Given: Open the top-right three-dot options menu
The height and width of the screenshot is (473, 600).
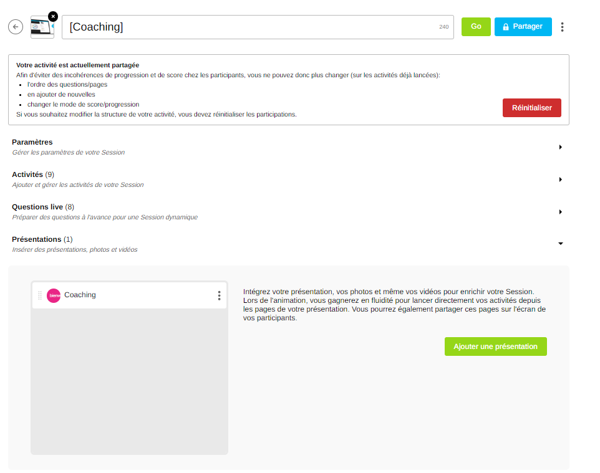Looking at the screenshot, I should click(x=563, y=27).
